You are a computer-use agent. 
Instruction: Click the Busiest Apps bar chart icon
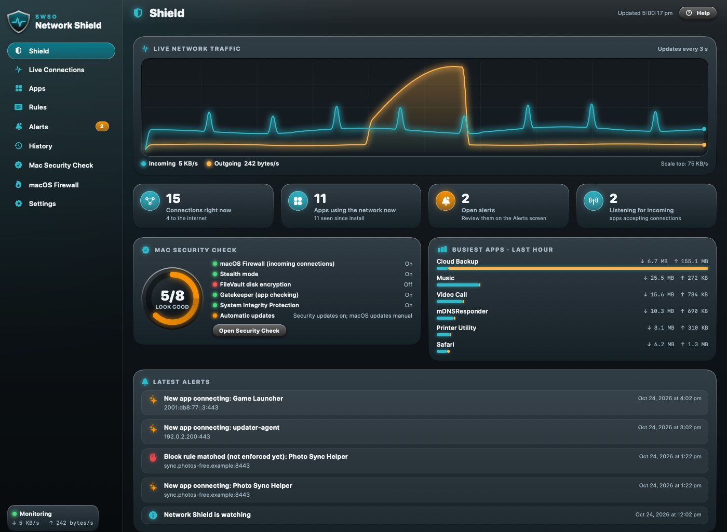(442, 250)
